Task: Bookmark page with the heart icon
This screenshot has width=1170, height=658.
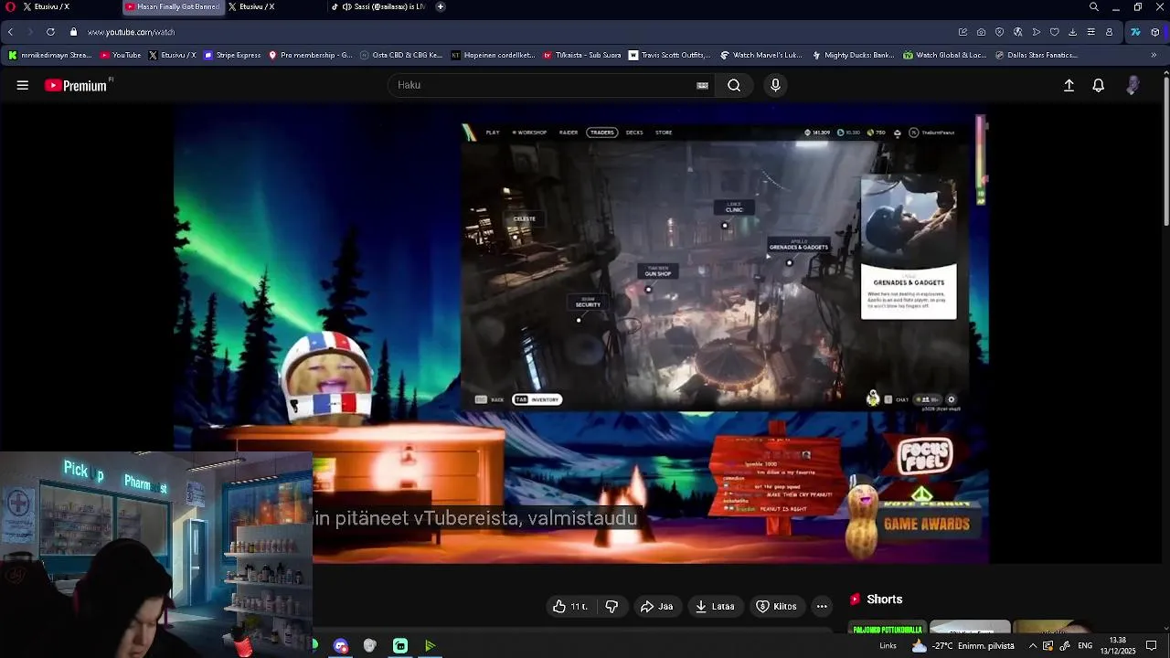Action: pyautogui.click(x=1054, y=32)
